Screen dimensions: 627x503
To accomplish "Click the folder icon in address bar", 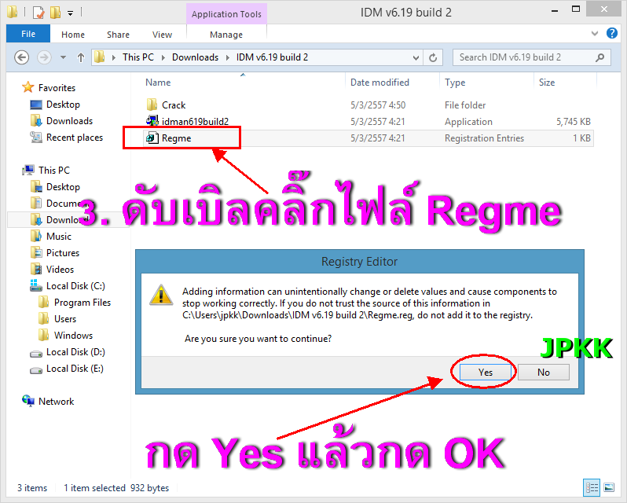I will point(99,57).
